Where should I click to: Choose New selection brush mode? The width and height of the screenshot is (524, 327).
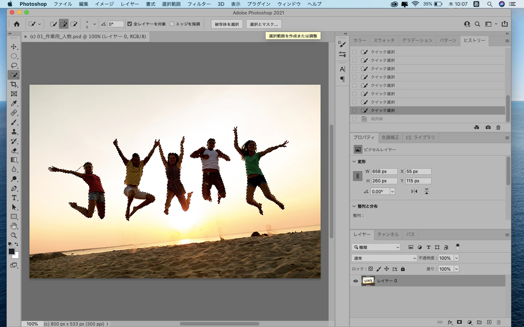click(53, 24)
